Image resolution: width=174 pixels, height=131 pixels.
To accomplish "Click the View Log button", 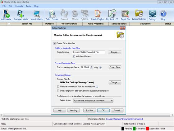I will coord(73,110).
